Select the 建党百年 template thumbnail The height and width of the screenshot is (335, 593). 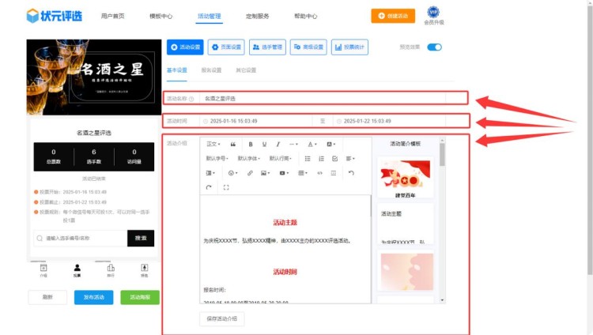[x=405, y=178]
